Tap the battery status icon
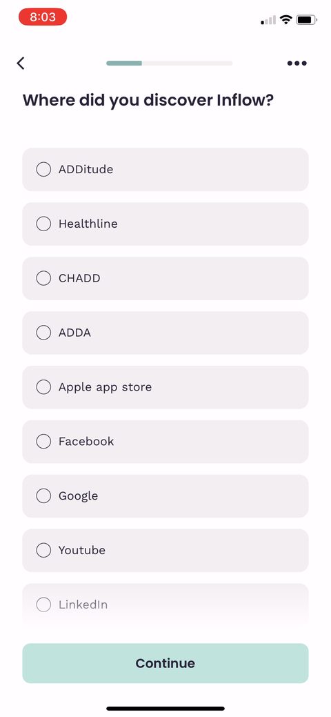Image resolution: width=331 pixels, height=717 pixels. [306, 19]
